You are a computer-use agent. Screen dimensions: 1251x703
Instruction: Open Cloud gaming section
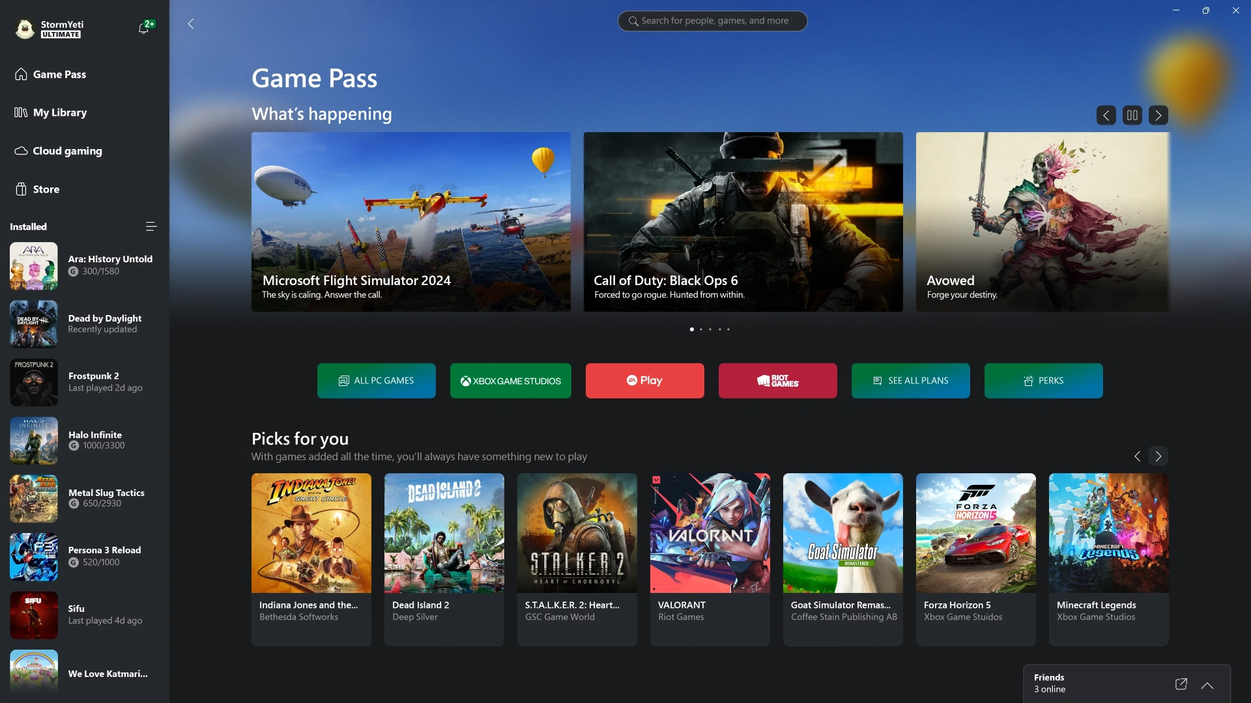pyautogui.click(x=67, y=151)
